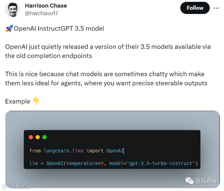The image size is (224, 191).
Task: Click the red dot in code window
Action: click(31, 137)
